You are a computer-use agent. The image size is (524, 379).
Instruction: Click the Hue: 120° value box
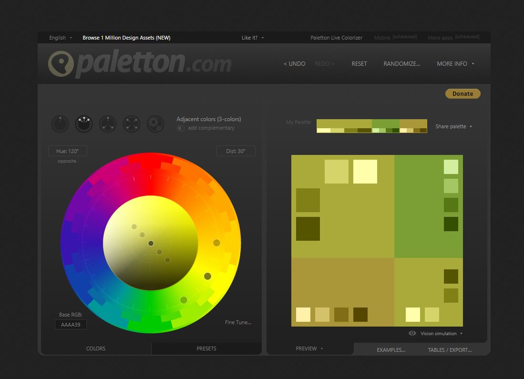point(68,151)
